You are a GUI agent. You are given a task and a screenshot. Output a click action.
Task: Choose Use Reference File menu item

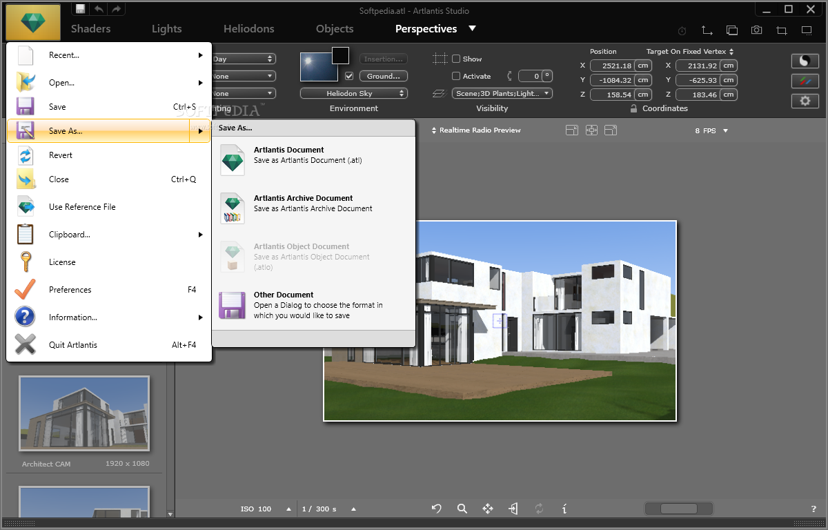pos(108,207)
